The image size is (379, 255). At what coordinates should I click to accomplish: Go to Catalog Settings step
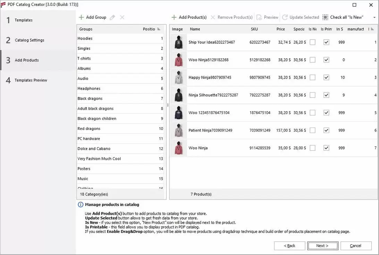pos(30,40)
